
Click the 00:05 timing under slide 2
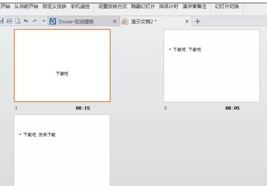point(232,108)
